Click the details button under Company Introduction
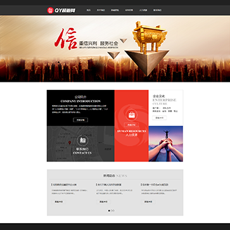 (x=80, y=120)
